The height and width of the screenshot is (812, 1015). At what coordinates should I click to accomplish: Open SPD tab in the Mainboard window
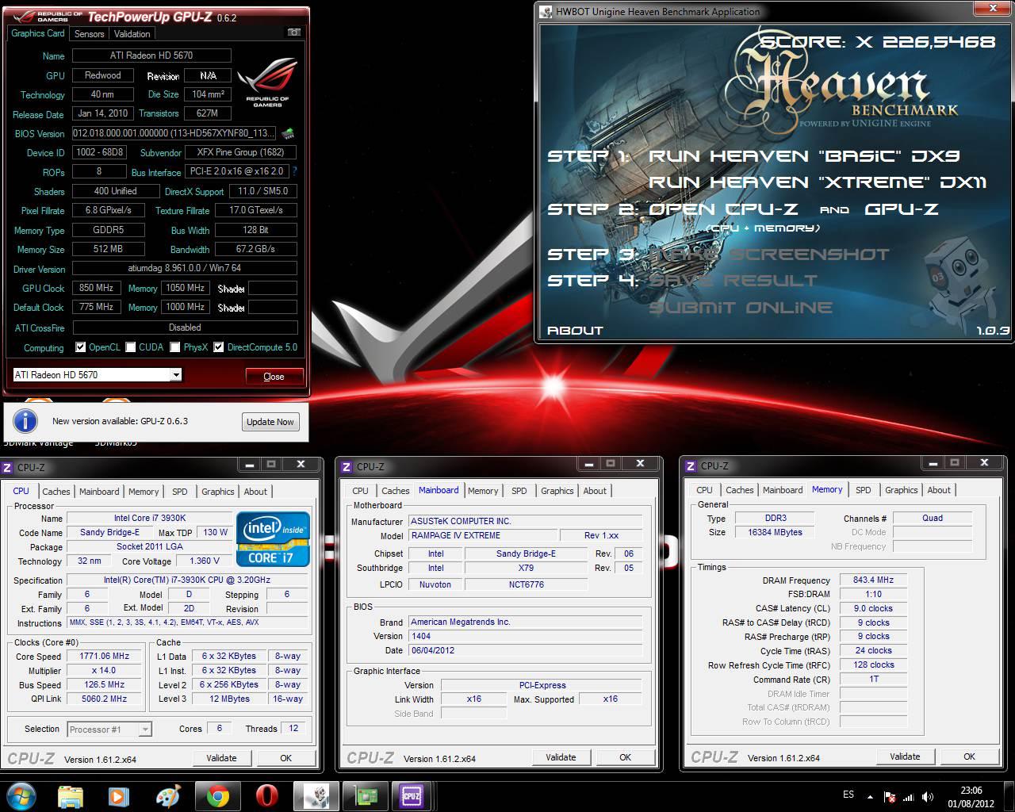coord(519,491)
